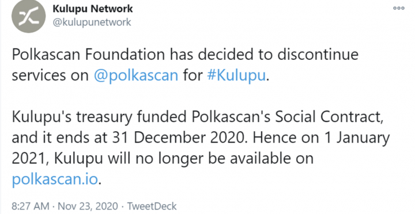Open the @kulupunetwork handle link
The image size is (415, 214).
pos(92,22)
